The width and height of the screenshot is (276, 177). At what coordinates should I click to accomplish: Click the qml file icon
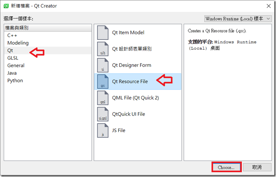[x=103, y=98]
